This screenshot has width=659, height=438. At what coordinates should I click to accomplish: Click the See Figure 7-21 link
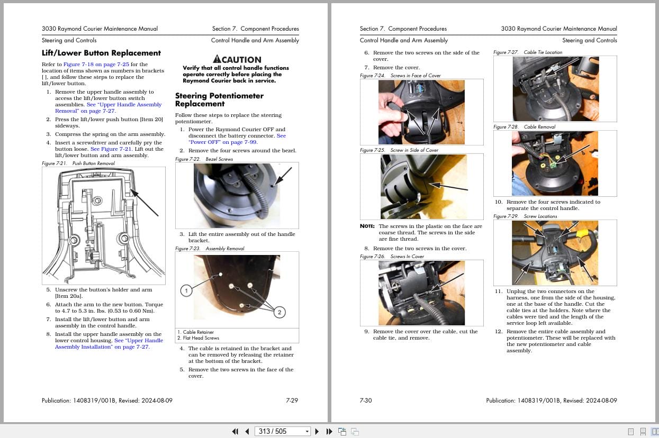[111, 149]
